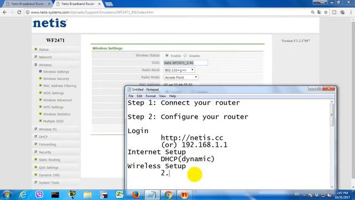
Task: Open Static Routing in the sidebar
Action: tap(49, 159)
